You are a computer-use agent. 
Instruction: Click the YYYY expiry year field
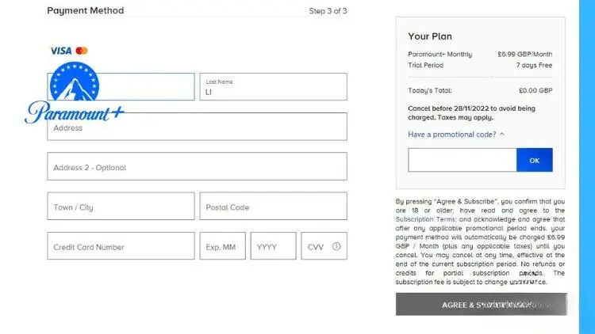273,246
